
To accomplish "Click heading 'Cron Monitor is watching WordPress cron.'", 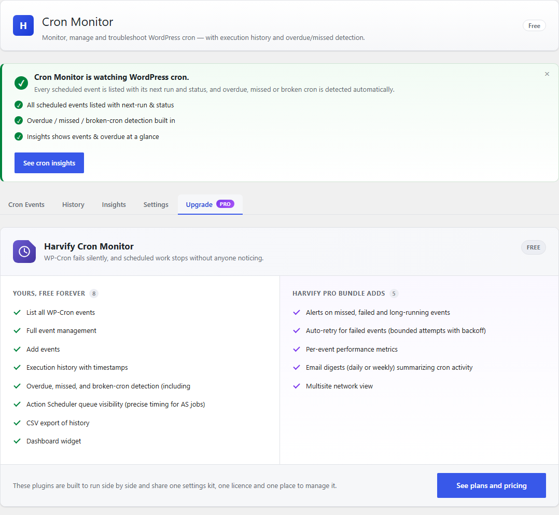I will click(111, 77).
